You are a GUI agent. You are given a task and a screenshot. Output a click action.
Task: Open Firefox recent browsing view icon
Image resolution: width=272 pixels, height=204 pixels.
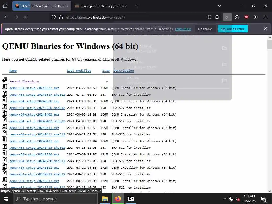click(5, 6)
